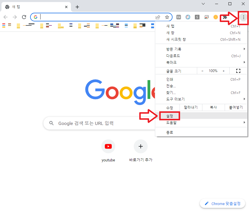
Task: Bookmark this page with the star icon
Action: point(167,17)
